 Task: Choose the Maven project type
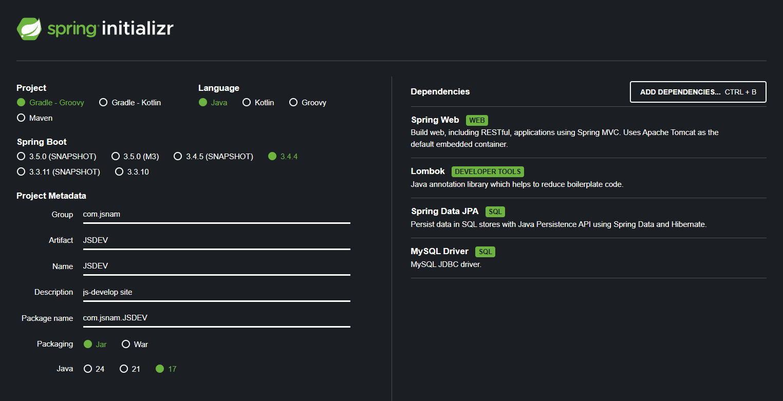pos(35,118)
